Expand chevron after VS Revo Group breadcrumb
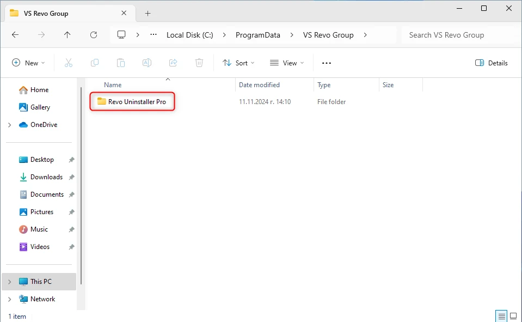The height and width of the screenshot is (322, 522). click(x=365, y=35)
